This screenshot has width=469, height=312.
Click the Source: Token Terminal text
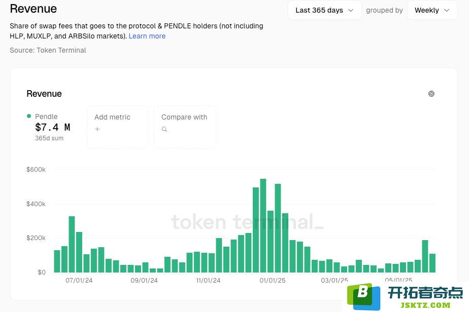tap(48, 50)
